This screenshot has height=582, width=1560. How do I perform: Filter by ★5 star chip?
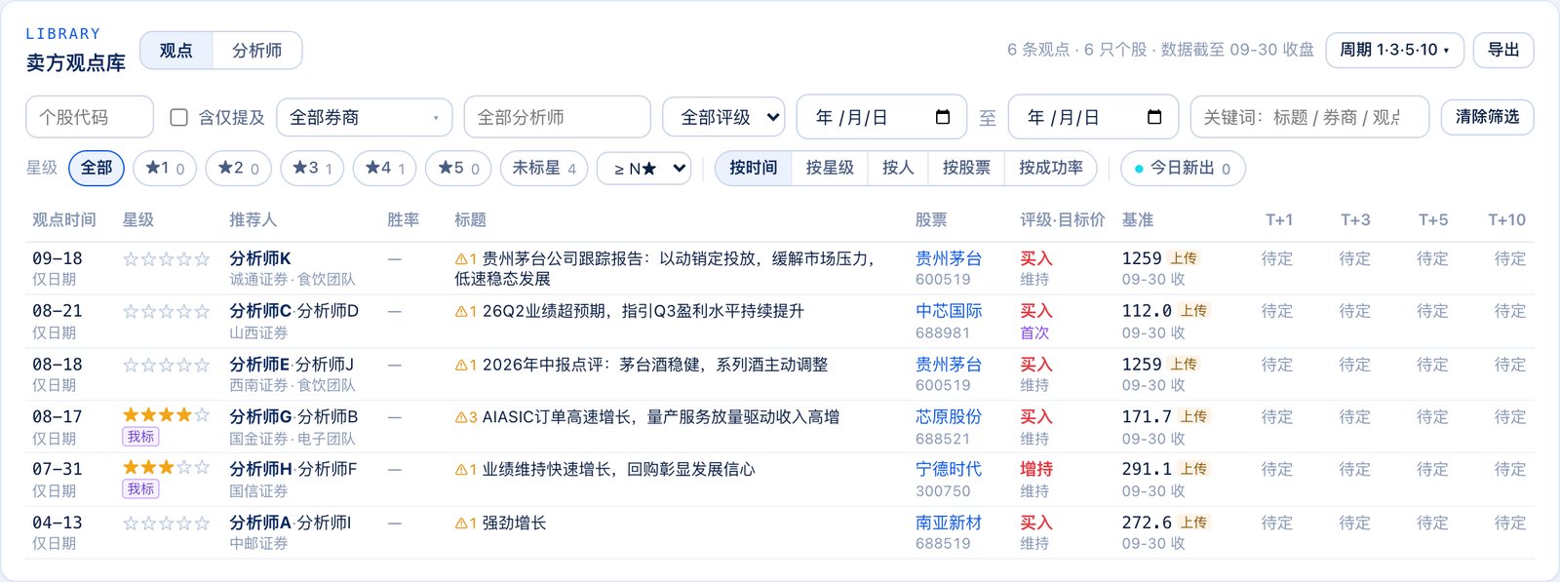[x=458, y=168]
